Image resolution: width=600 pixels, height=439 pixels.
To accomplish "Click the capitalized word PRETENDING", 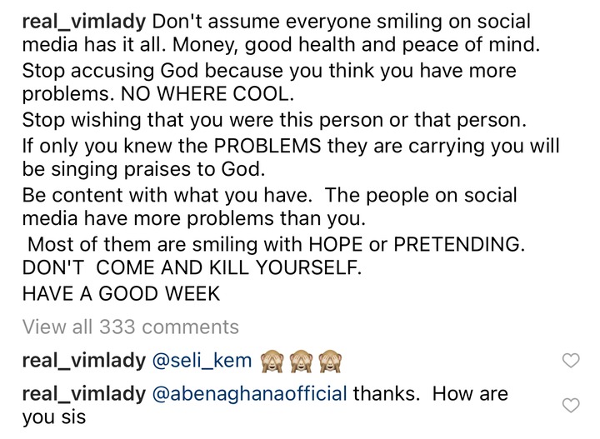I will (x=459, y=244).
